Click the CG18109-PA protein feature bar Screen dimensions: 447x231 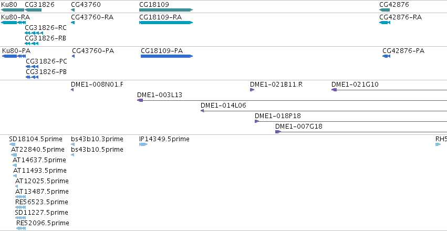click(x=167, y=56)
